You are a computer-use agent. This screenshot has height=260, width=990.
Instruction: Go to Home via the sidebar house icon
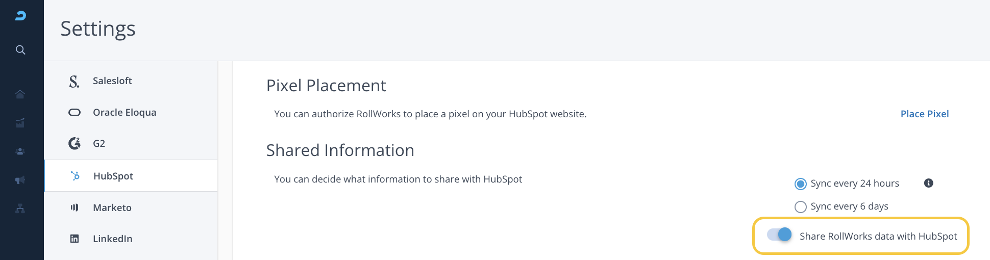(20, 94)
